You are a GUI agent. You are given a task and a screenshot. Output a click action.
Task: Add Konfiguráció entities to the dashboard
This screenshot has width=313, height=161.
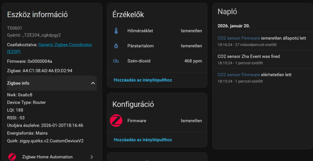(142, 140)
